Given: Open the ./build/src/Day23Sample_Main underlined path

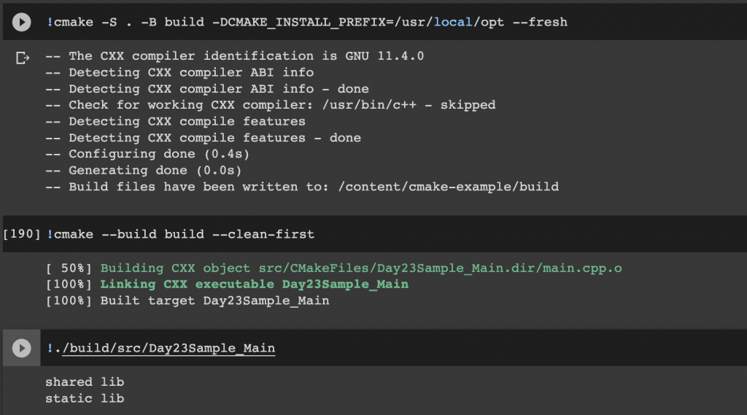Looking at the screenshot, I should 169,349.
